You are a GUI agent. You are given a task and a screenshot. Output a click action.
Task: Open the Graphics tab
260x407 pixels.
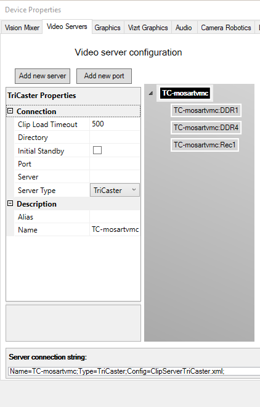(107, 28)
